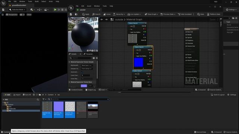Click the graph back navigation arrow
The height and width of the screenshot is (134, 239).
pos(102,20)
